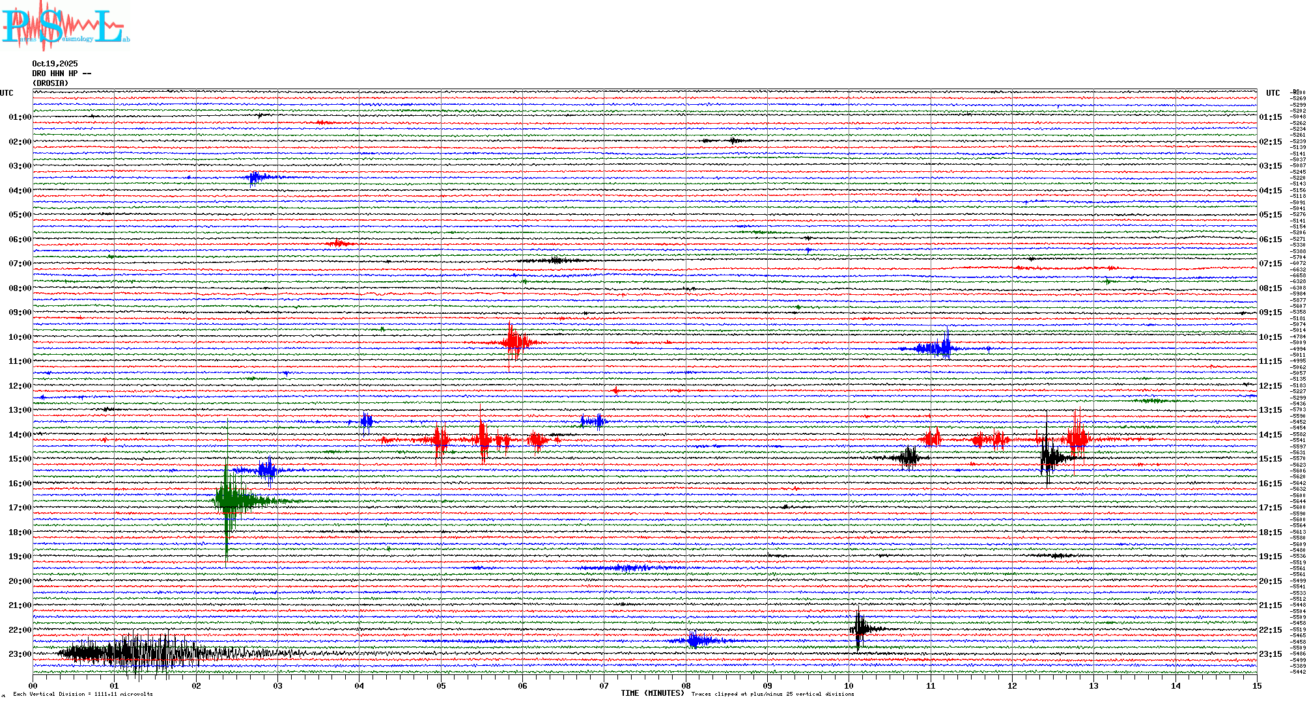Click the Oct19,2025 date label
Screen dimensions: 1309x703
55,64
